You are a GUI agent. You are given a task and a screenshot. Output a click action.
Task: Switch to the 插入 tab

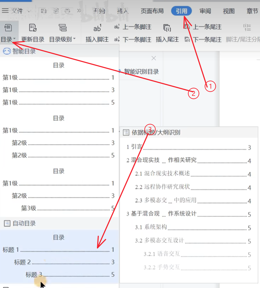(x=123, y=11)
